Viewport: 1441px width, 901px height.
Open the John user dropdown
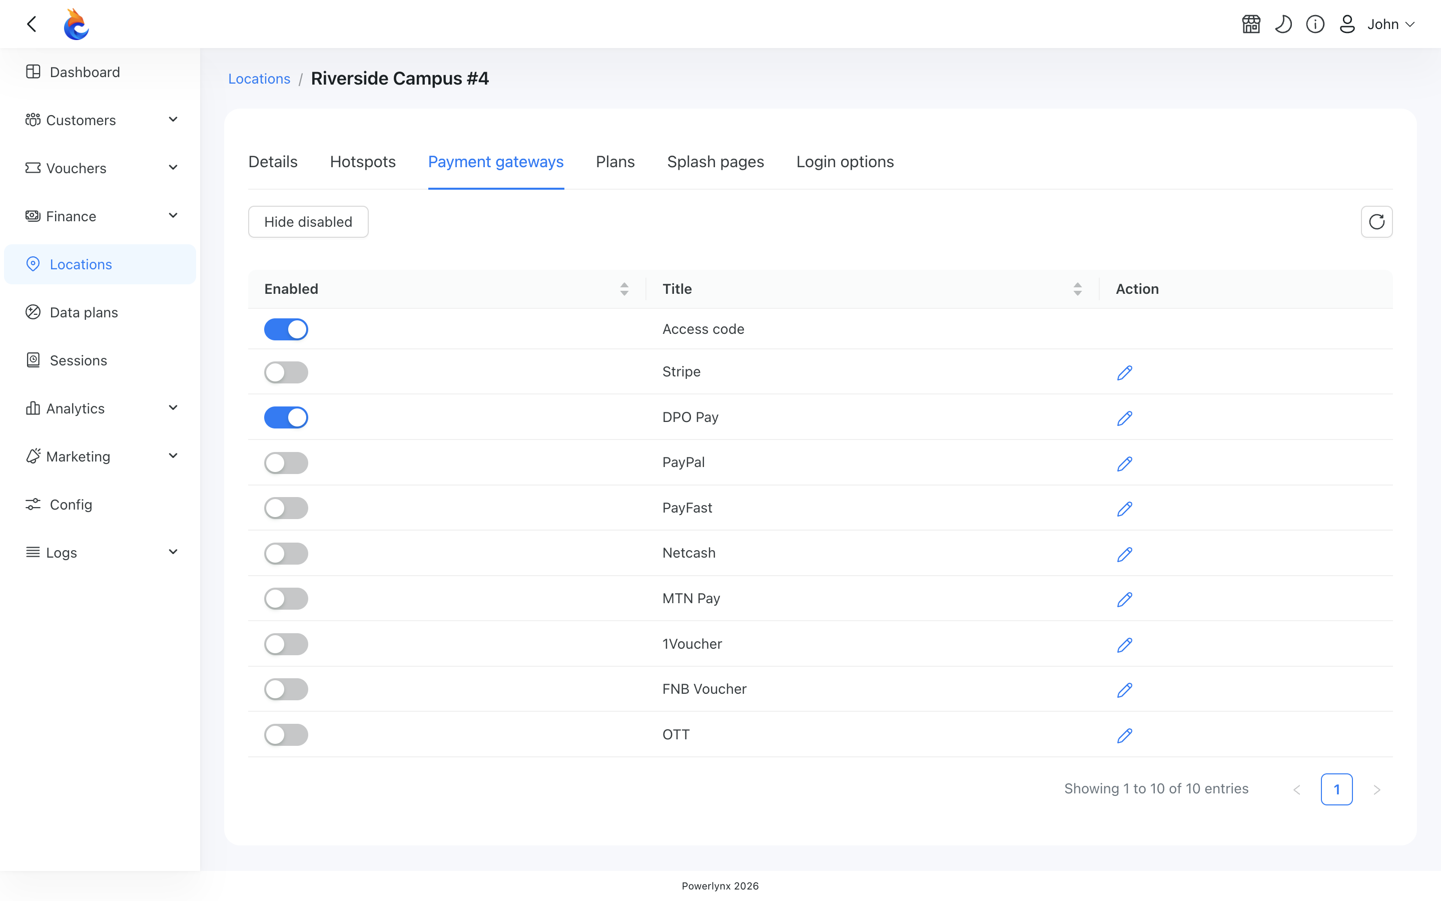tap(1390, 24)
